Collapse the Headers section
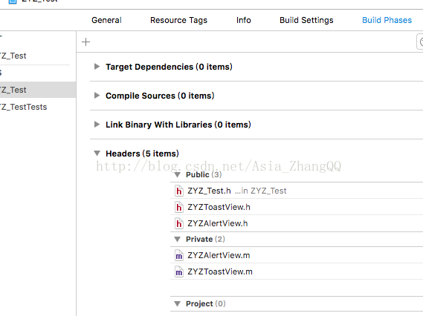The image size is (423, 316). (x=97, y=154)
